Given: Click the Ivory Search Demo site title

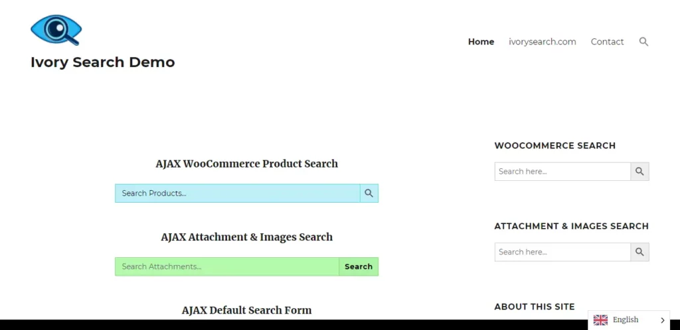Looking at the screenshot, I should (x=103, y=62).
